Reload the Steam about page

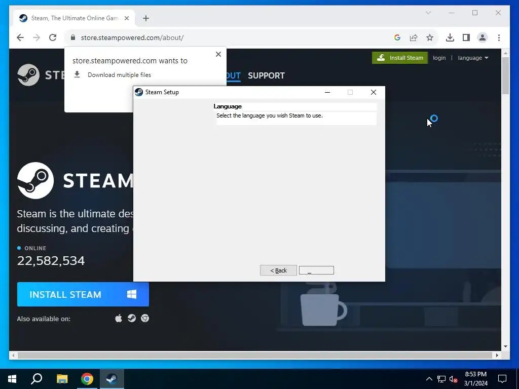(53, 37)
